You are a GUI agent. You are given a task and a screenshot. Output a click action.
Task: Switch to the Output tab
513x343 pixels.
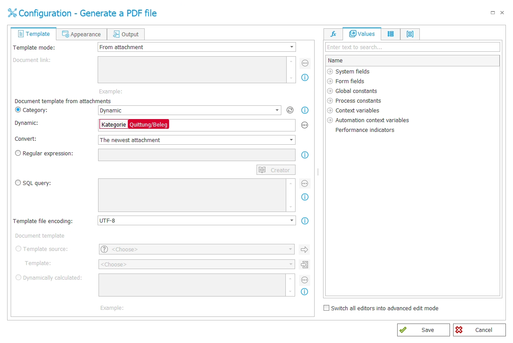(x=126, y=34)
